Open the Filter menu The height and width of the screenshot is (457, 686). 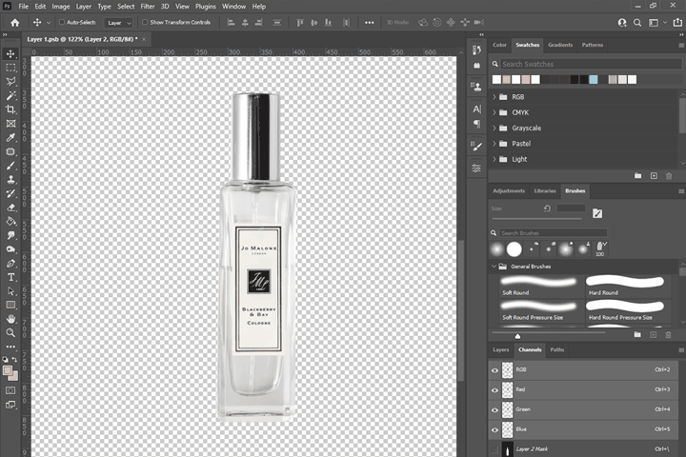(148, 7)
